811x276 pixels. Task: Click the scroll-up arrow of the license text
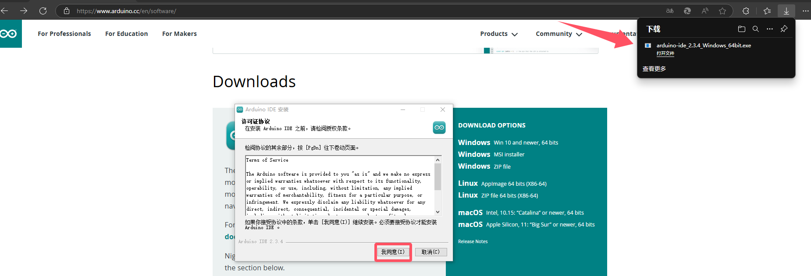[438, 160]
